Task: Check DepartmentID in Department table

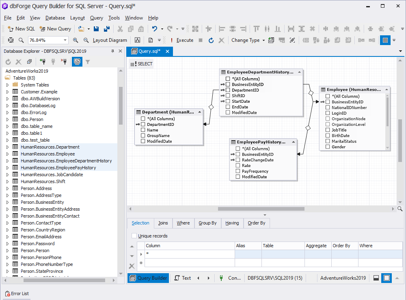Action: pos(143,124)
